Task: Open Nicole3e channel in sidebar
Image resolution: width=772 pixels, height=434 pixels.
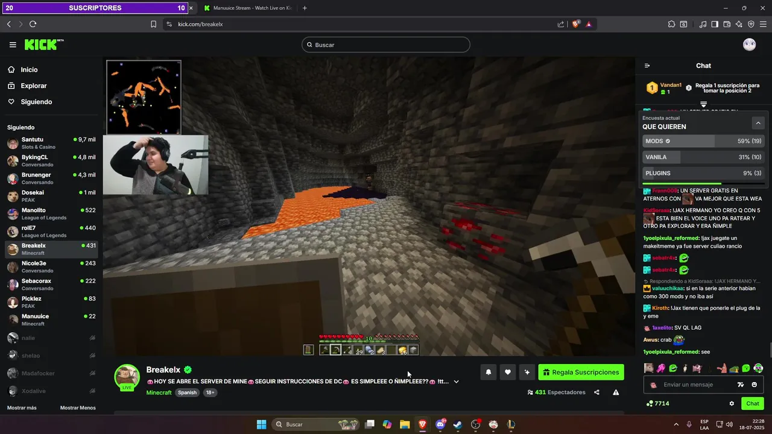Action: point(51,266)
